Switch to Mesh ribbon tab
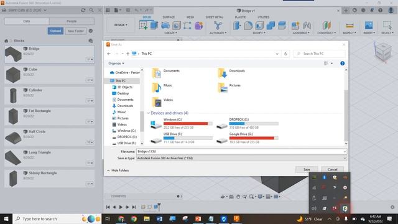The image size is (398, 224). tap(190, 17)
